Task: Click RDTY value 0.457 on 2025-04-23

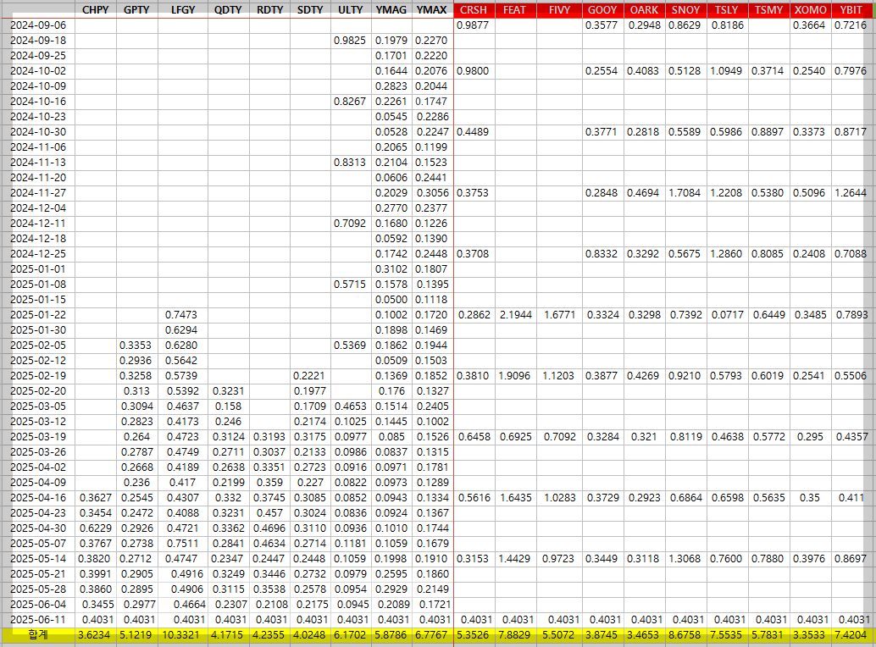Action: [270, 512]
